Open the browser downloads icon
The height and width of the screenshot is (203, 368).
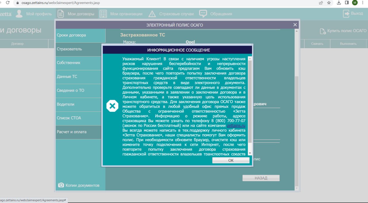point(339,3)
